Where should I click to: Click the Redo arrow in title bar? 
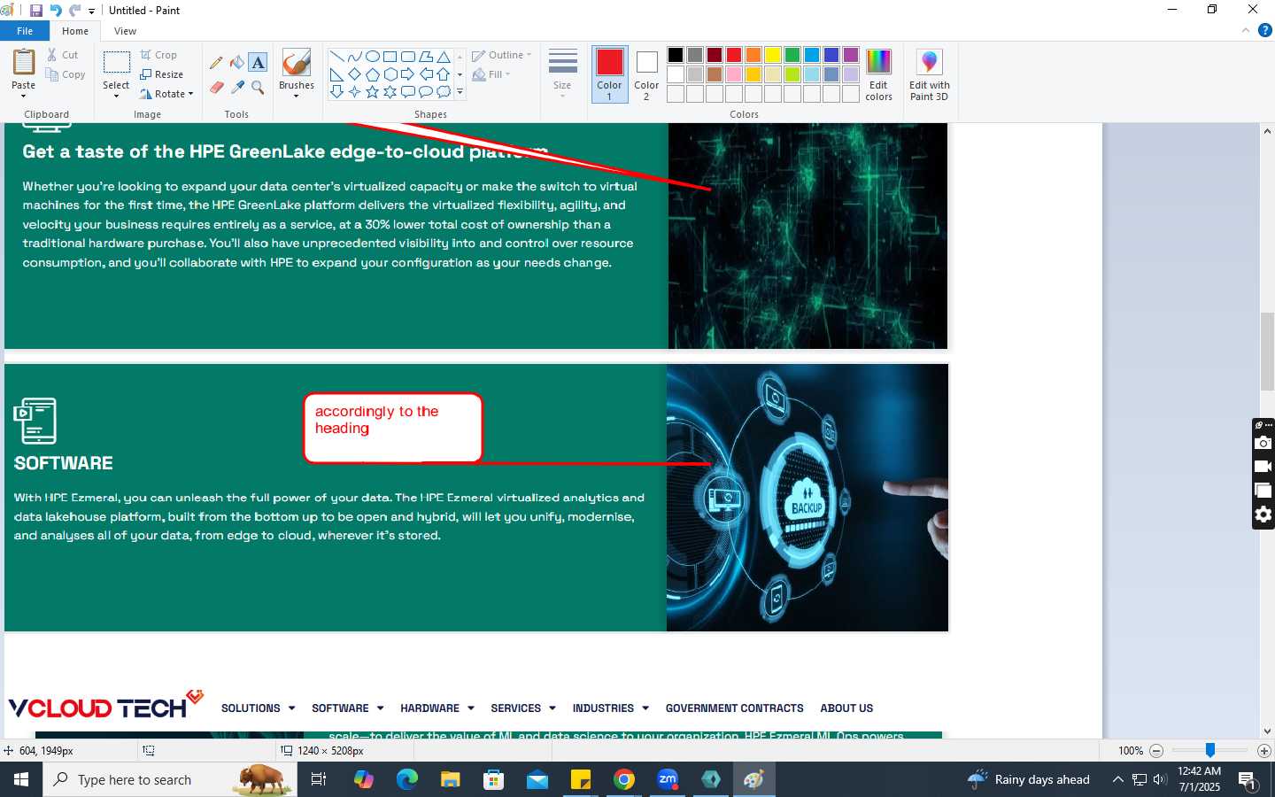pyautogui.click(x=74, y=11)
